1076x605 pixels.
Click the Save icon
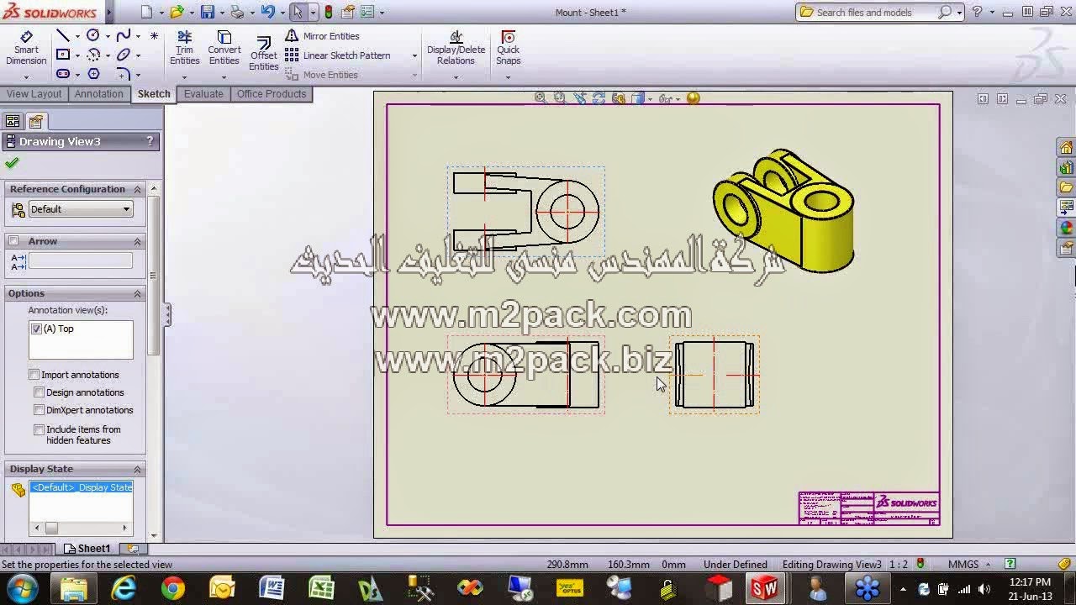[x=207, y=12]
